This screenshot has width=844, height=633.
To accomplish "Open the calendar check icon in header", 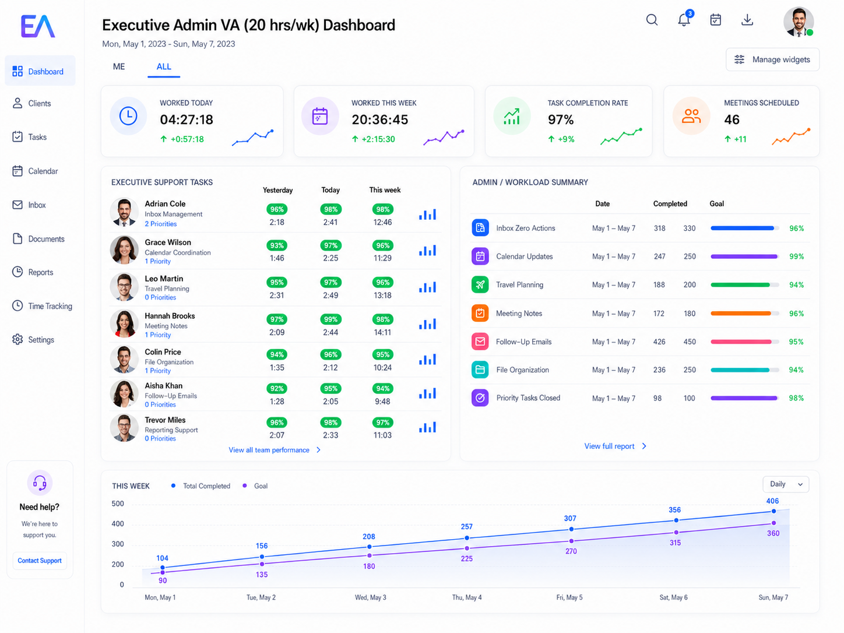I will click(x=716, y=20).
